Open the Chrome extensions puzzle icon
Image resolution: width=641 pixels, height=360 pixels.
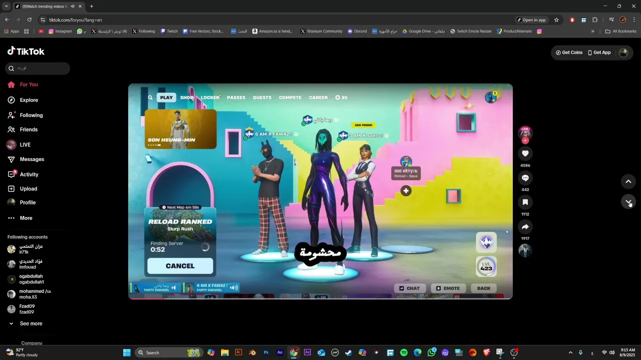coord(595,20)
